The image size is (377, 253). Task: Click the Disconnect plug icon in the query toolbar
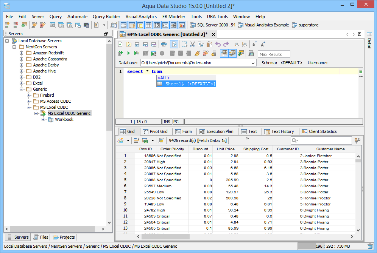[x=205, y=53]
